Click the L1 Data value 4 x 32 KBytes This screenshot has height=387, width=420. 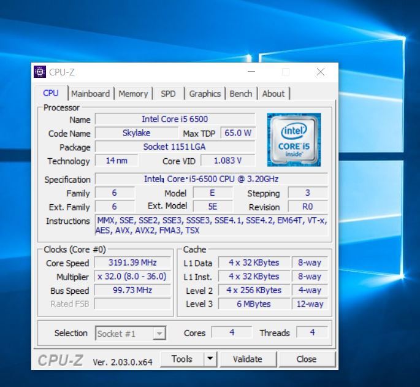coord(254,262)
